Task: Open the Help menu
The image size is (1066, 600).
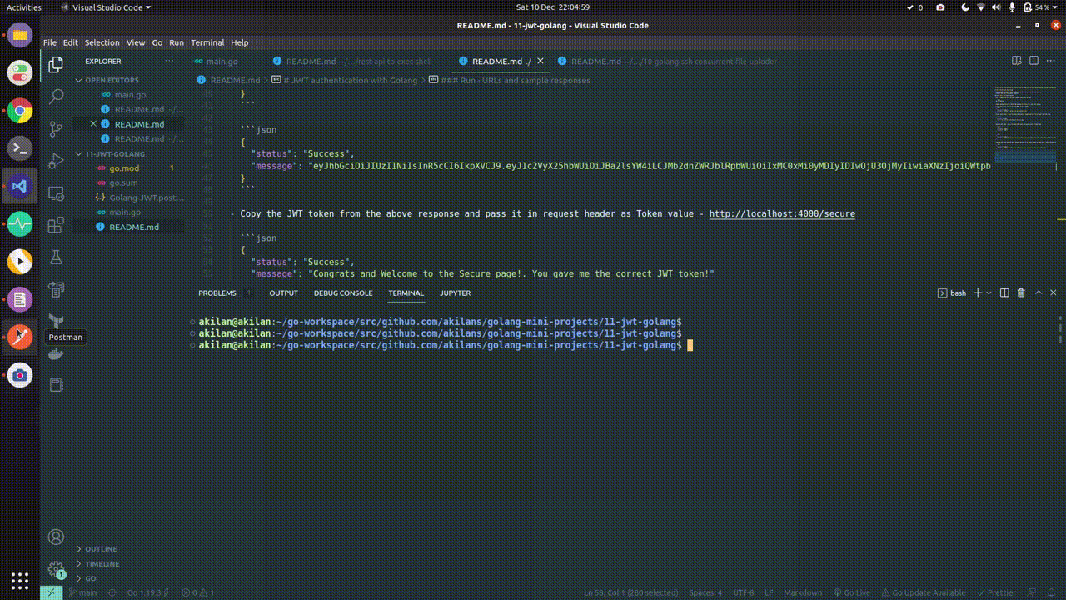Action: coord(239,42)
